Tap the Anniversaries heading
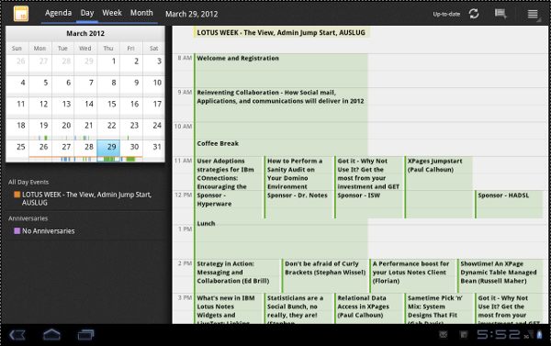551x346 pixels. pyautogui.click(x=28, y=218)
